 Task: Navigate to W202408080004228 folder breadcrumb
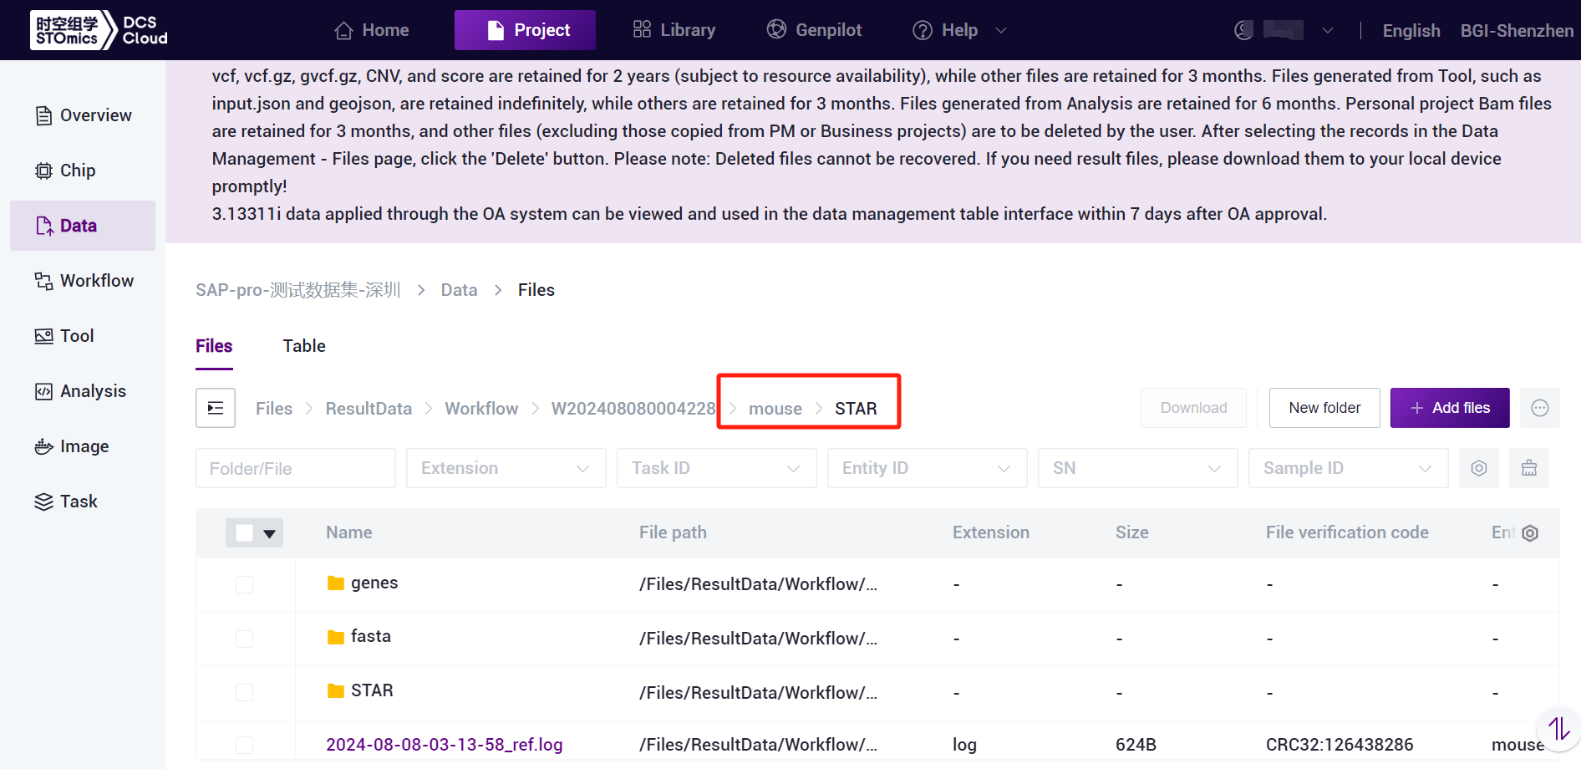[633, 409]
